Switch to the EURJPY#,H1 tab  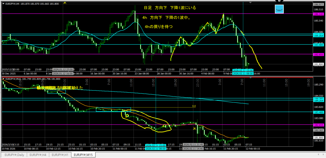(x=60, y=155)
